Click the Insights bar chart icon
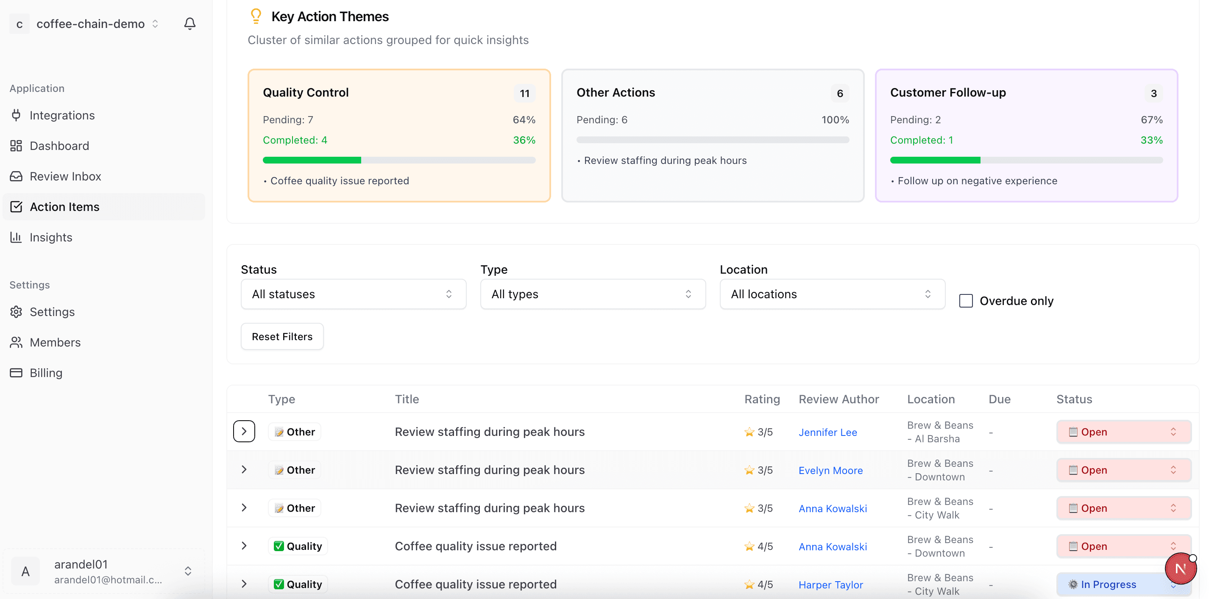Screen dimensions: 1209x599 17,237
